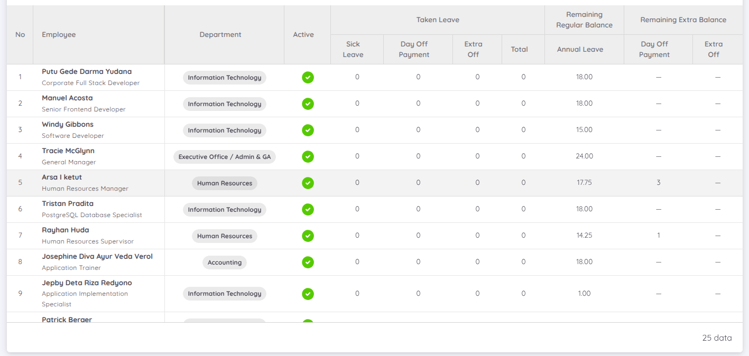Click the Human Resources department badge for Arsa I ketut

(224, 183)
